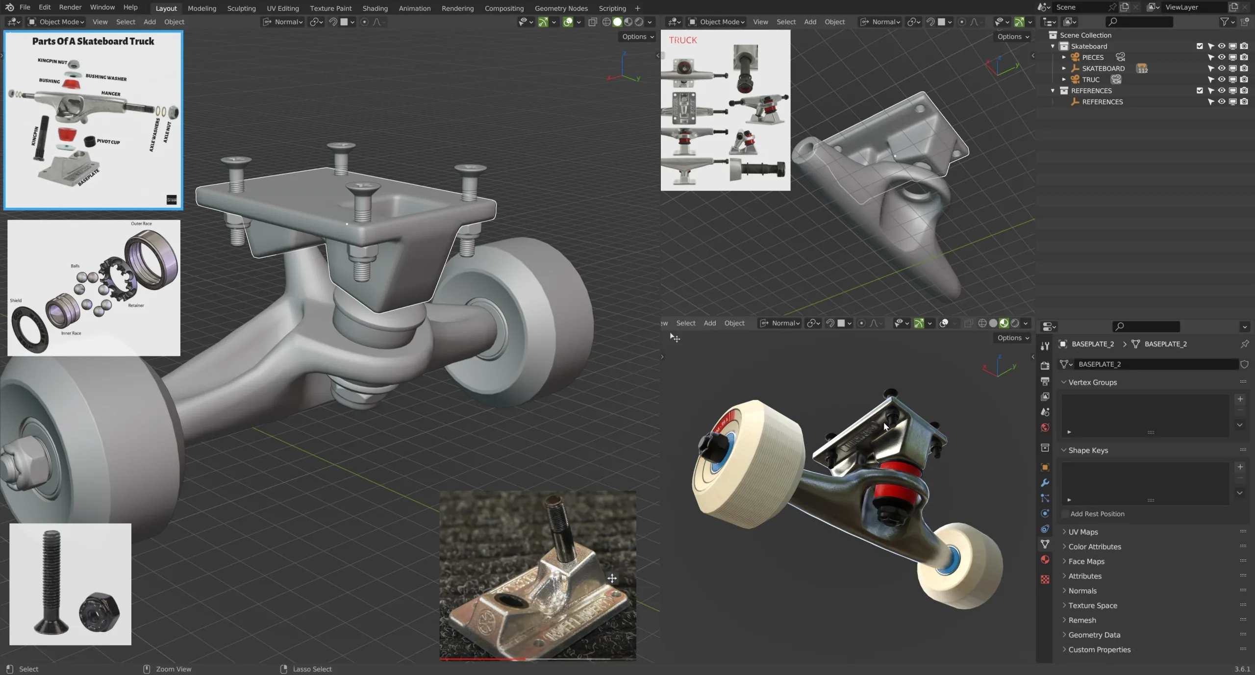Select the Scripting workspace tab

pos(612,7)
